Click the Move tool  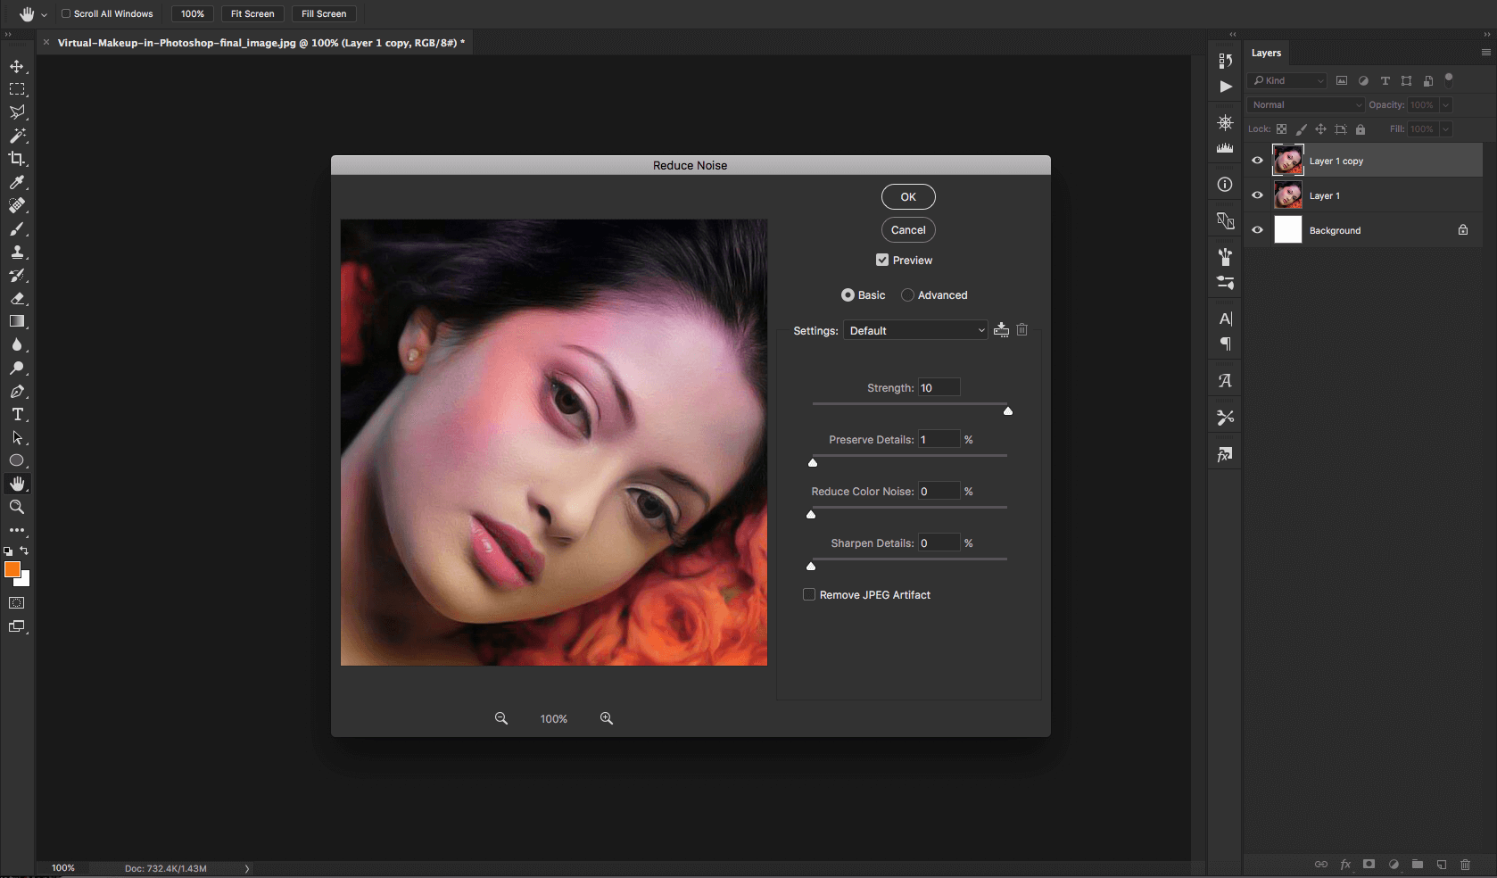click(17, 67)
